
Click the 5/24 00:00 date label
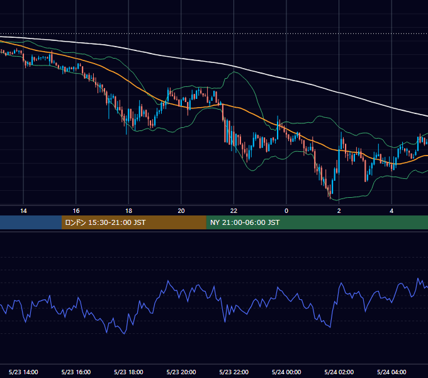click(286, 372)
